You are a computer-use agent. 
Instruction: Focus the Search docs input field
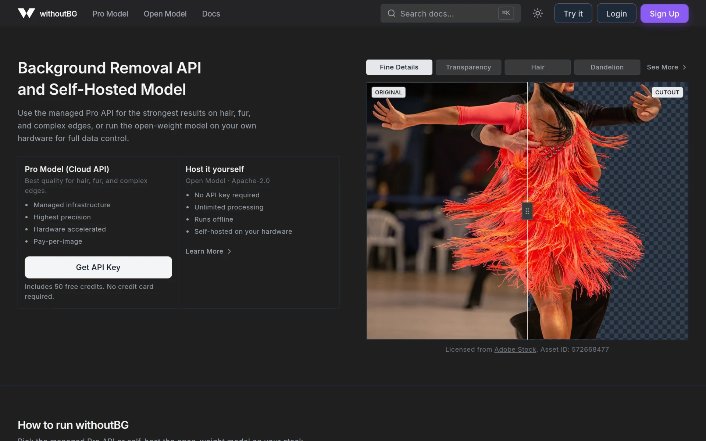point(450,14)
